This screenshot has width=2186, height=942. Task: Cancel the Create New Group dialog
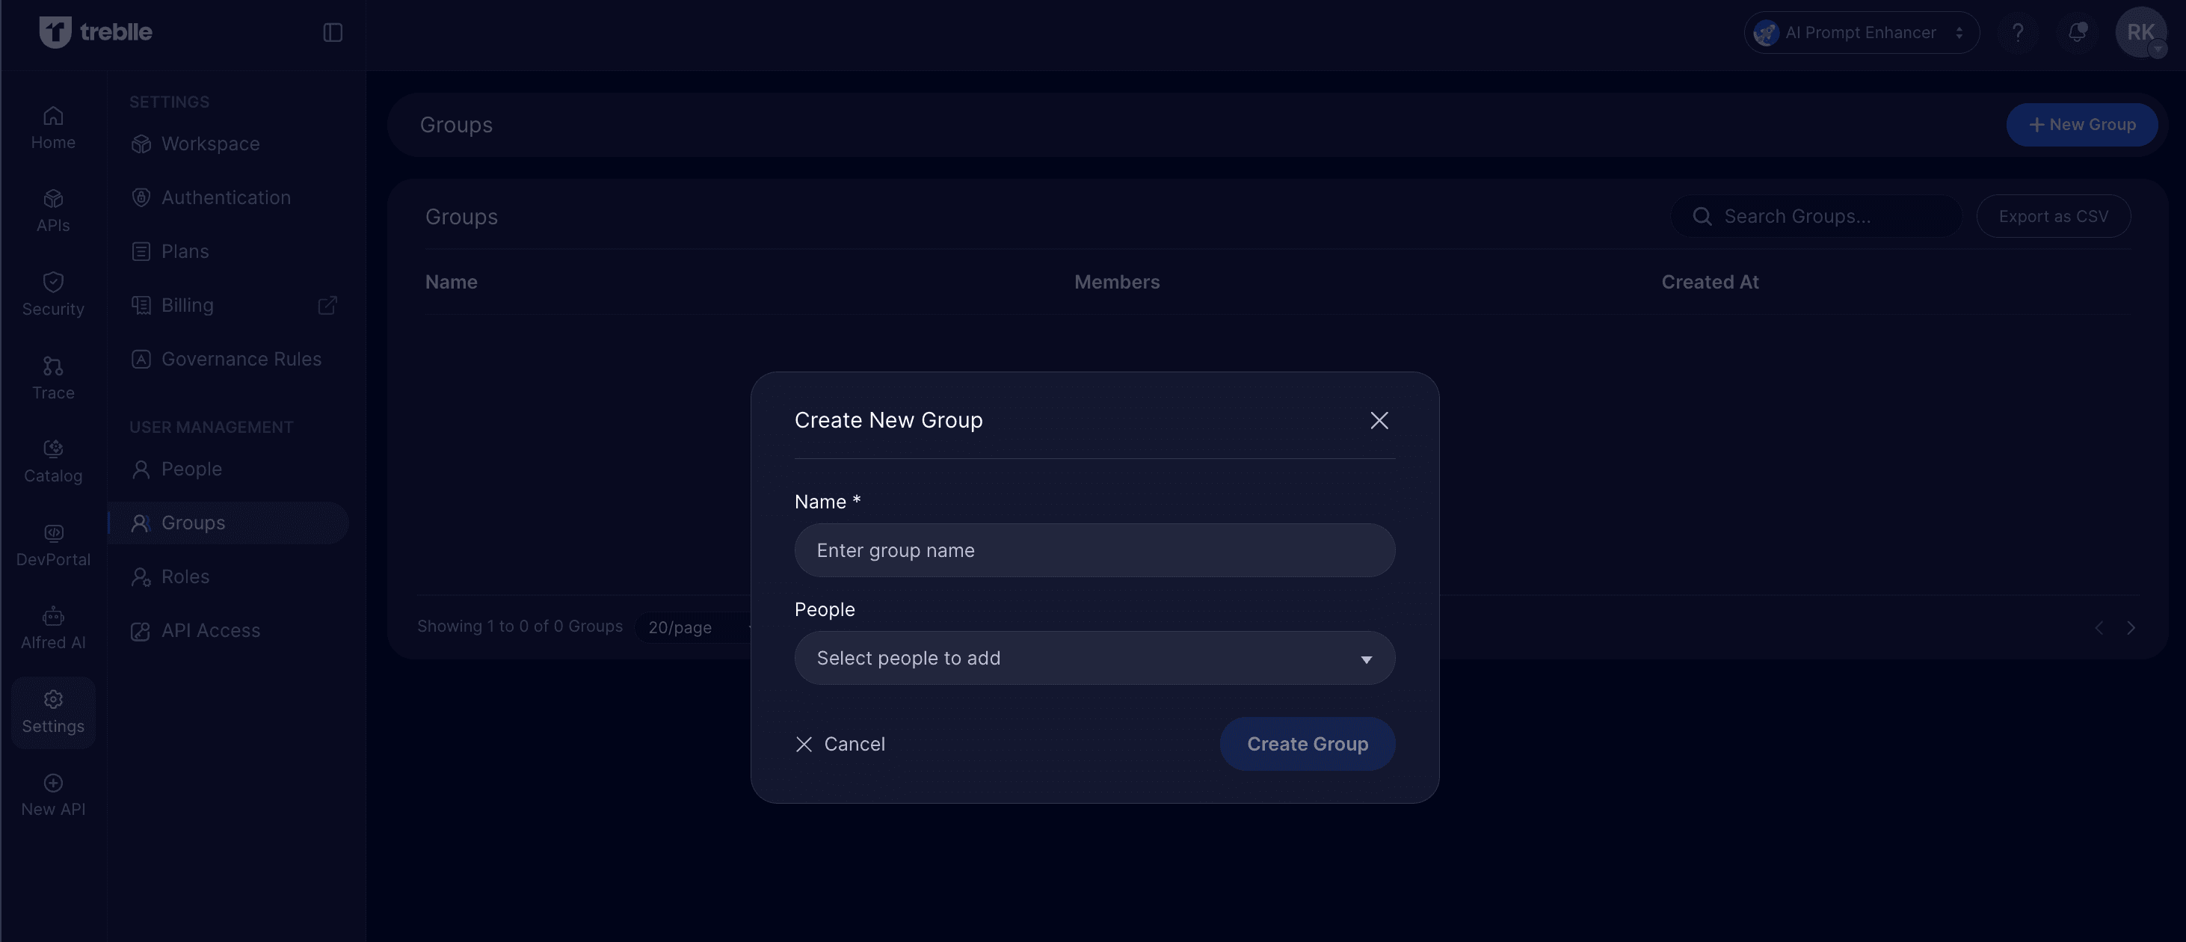(841, 743)
